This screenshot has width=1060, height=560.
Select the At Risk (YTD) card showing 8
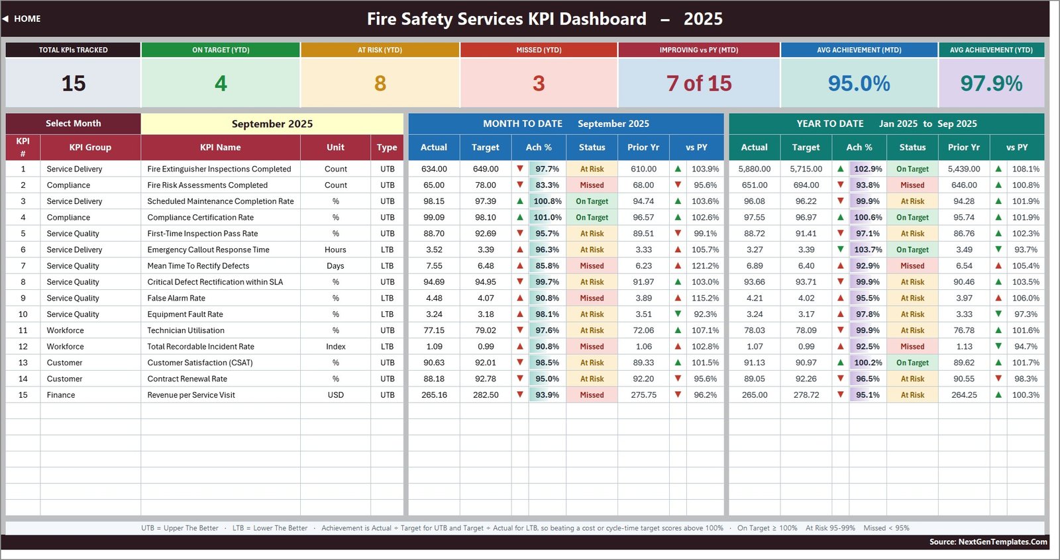click(x=380, y=75)
